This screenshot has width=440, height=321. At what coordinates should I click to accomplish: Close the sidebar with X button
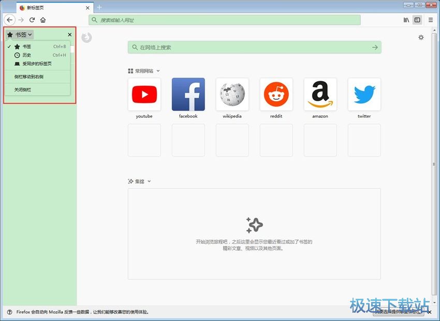pos(69,35)
